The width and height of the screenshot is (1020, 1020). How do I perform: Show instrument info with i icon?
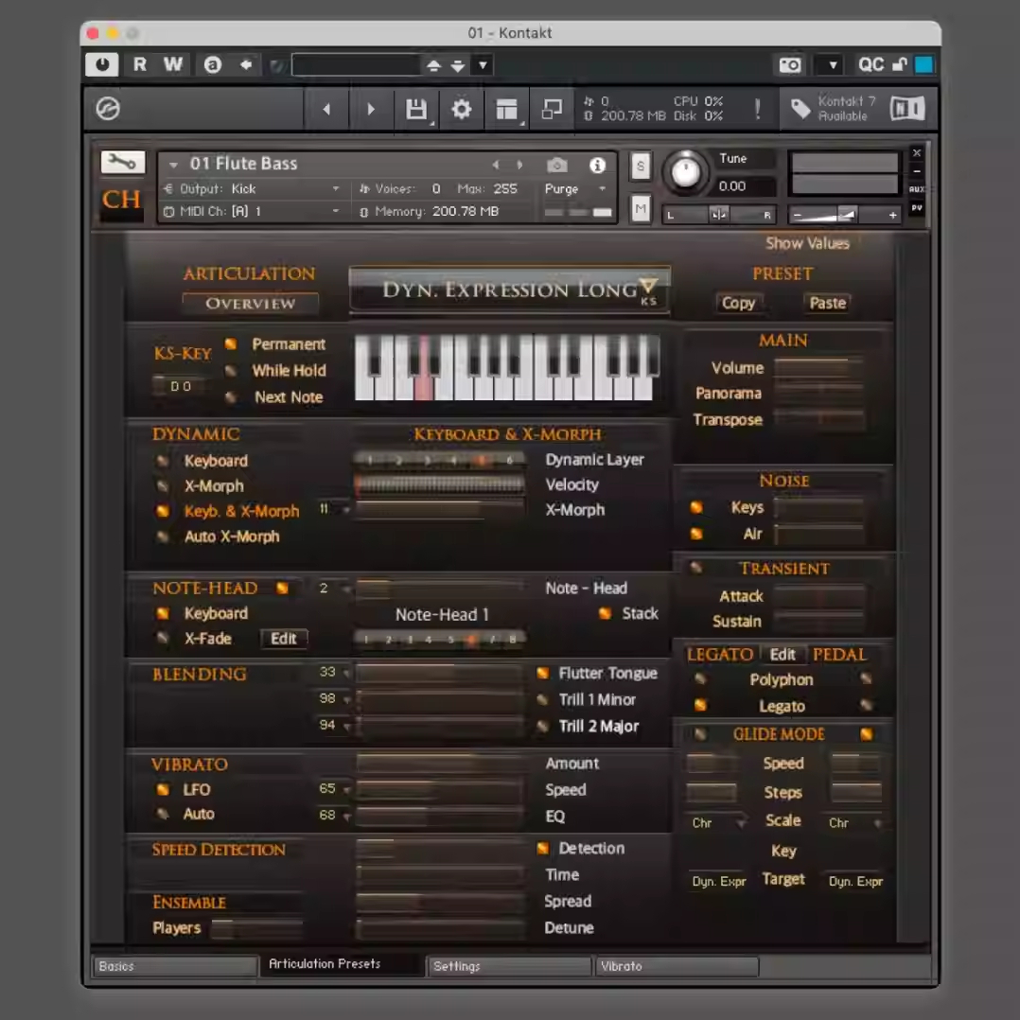597,166
